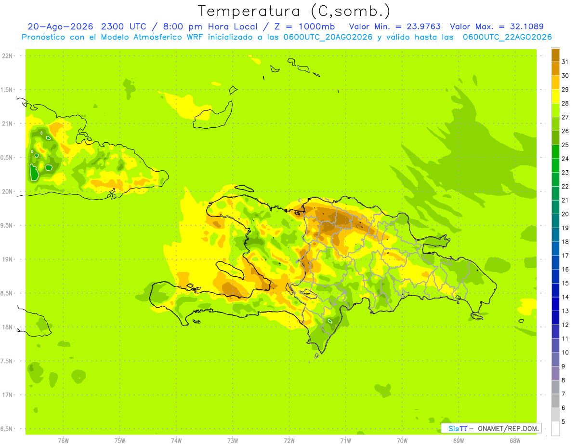Click the legend value 25
Screen dimensions: 578x447
point(565,145)
